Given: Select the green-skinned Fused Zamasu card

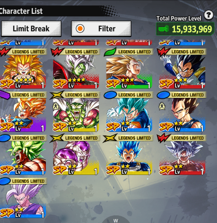Looking at the screenshot, I should click(x=76, y=68).
